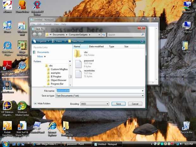Viewport: 196px width, 147px height.
Task: Switch to Mega Folder taskbar button
Action: 46,144
